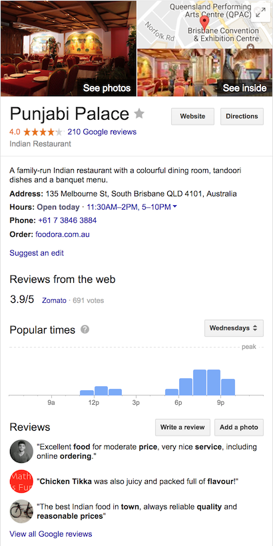Click the star icon beside Punjabi Palace
The width and height of the screenshot is (273, 546).
click(139, 113)
